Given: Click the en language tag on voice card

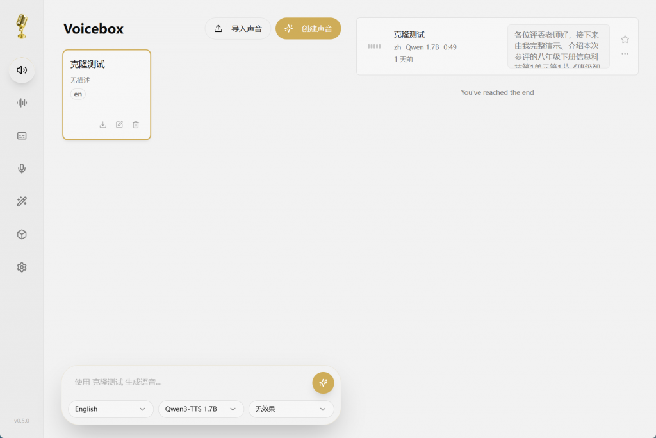Looking at the screenshot, I should point(78,94).
